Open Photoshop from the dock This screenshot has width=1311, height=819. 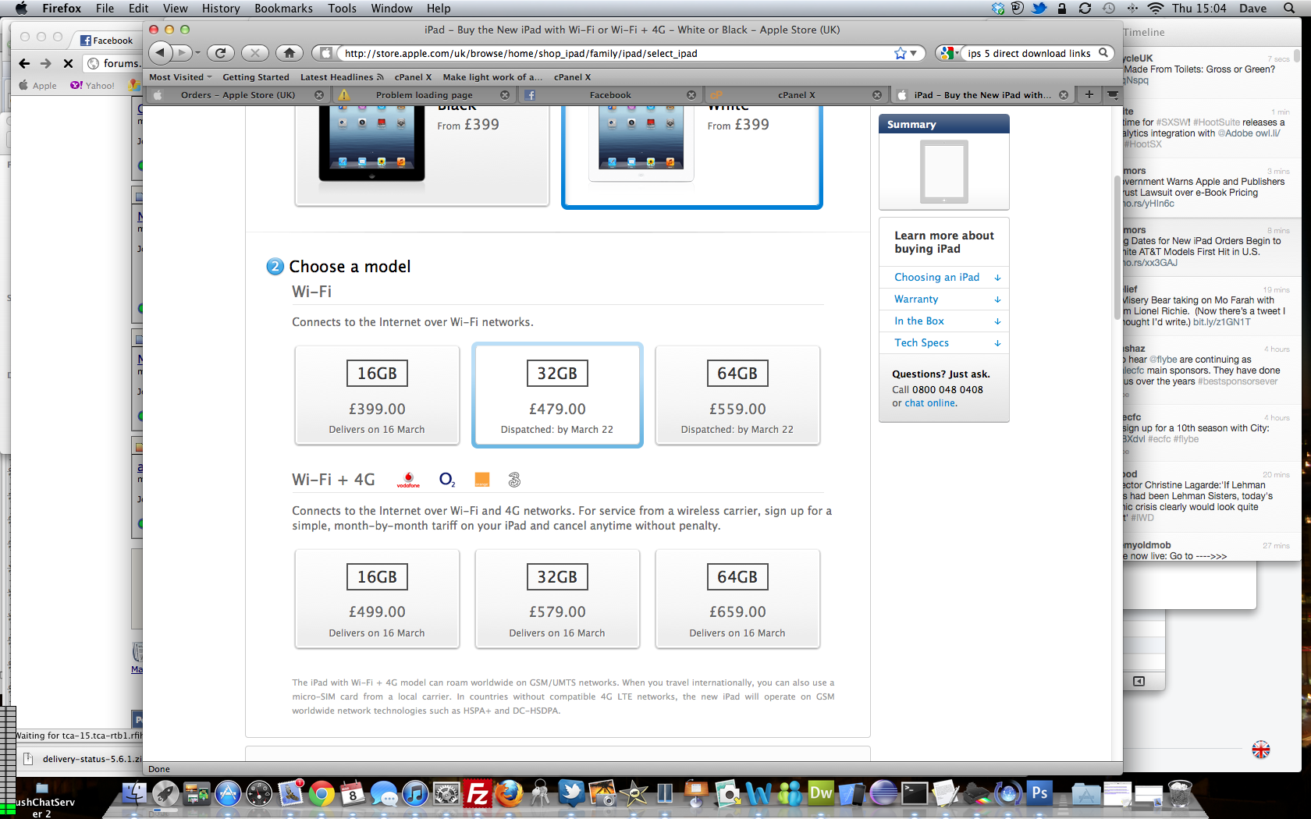coord(1039,793)
